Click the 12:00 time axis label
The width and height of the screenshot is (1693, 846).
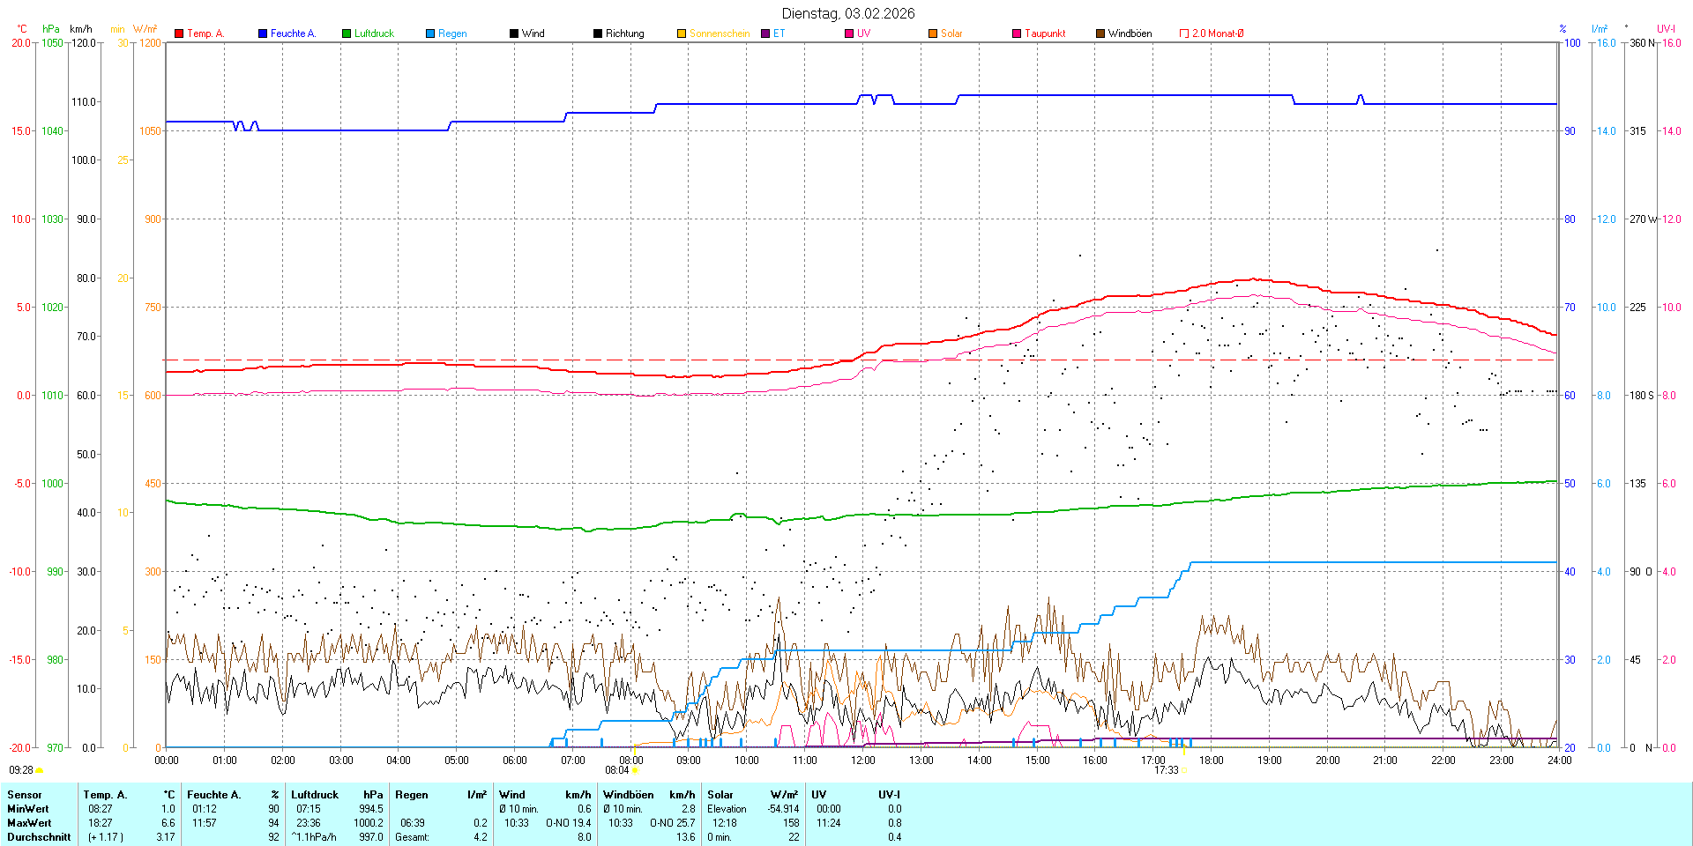click(863, 761)
